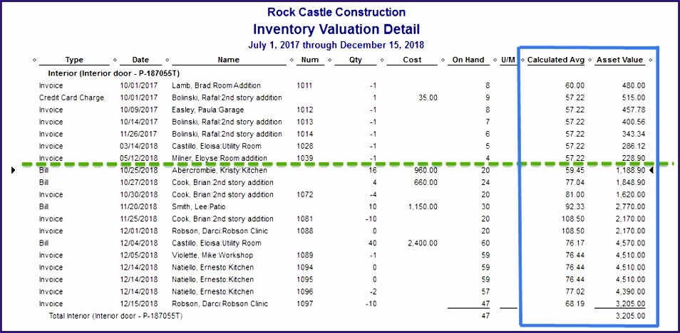Select the 2,400.00 cost value
The width and height of the screenshot is (680, 333).
tap(423, 243)
